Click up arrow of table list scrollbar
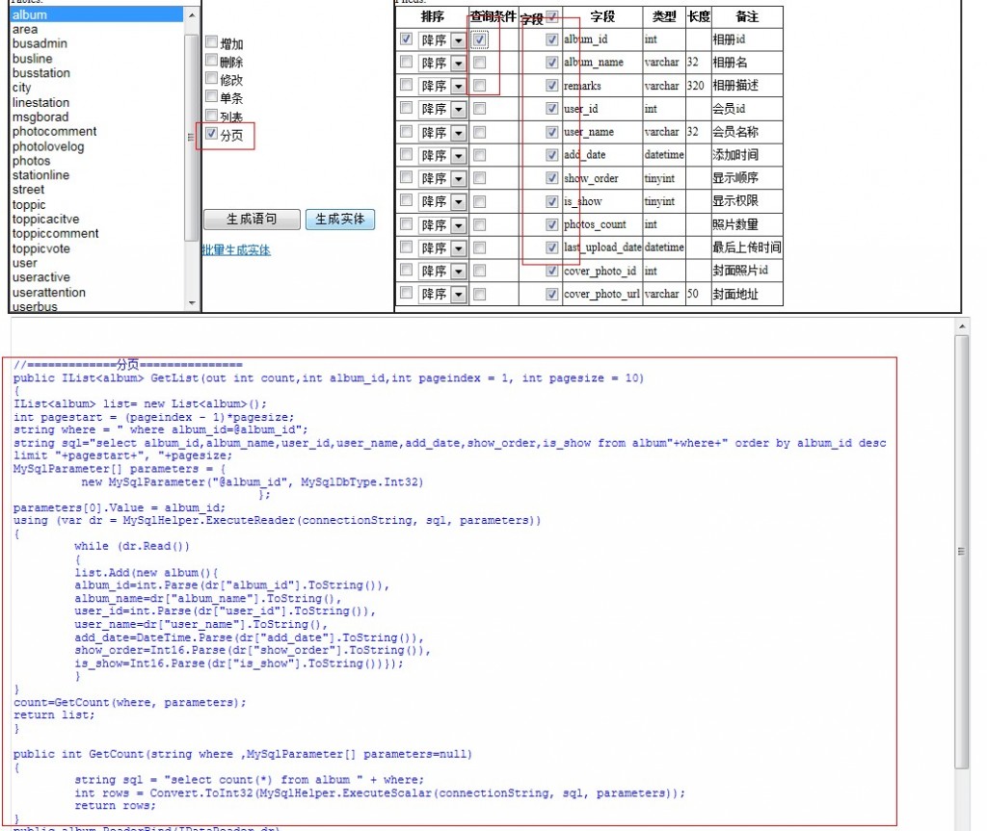Image resolution: width=987 pixels, height=831 pixels. coord(192,15)
